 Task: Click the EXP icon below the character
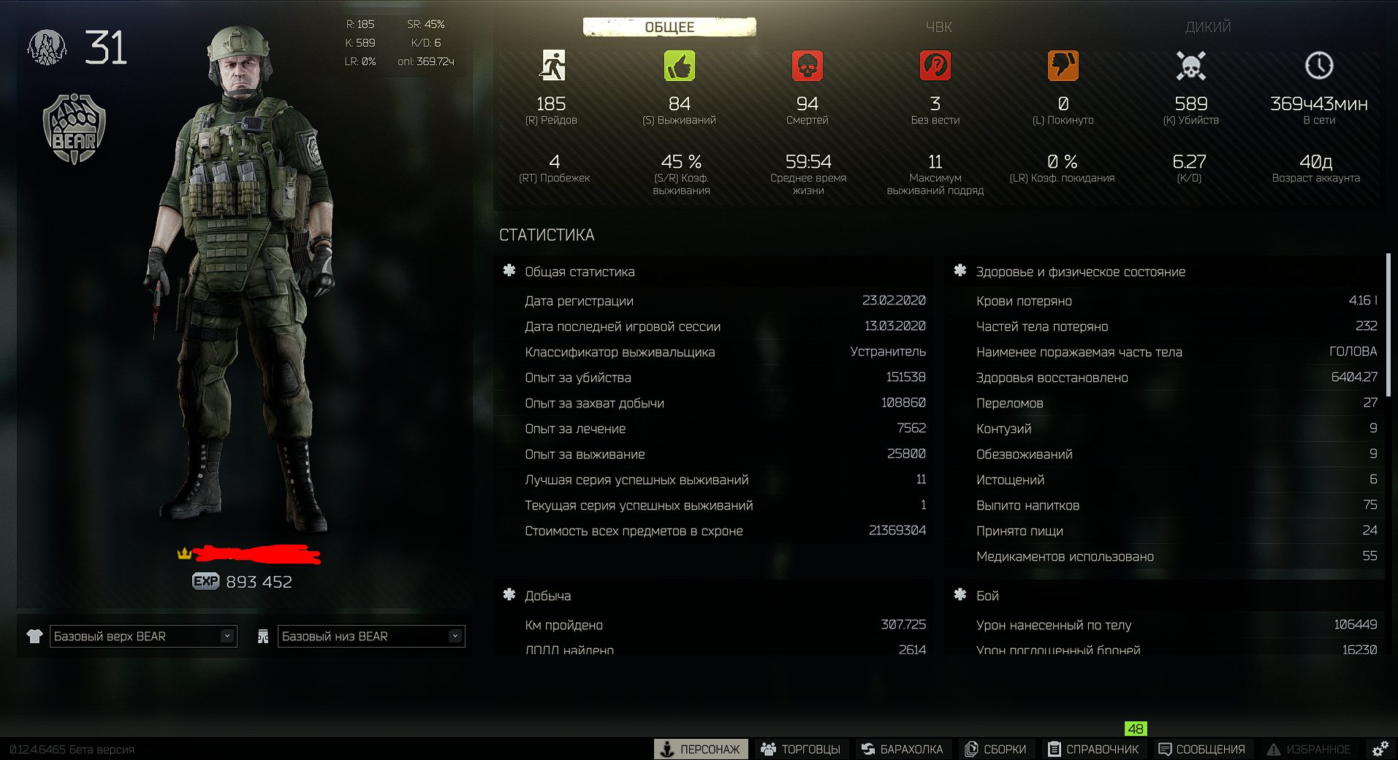(205, 581)
